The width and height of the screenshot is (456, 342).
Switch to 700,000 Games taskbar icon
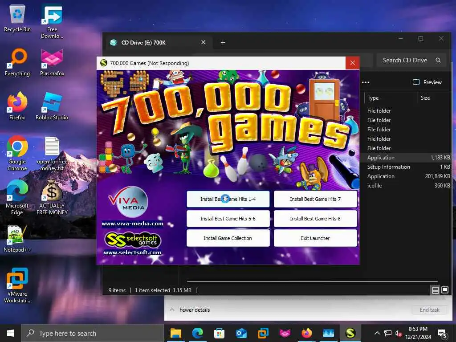[x=350, y=333]
